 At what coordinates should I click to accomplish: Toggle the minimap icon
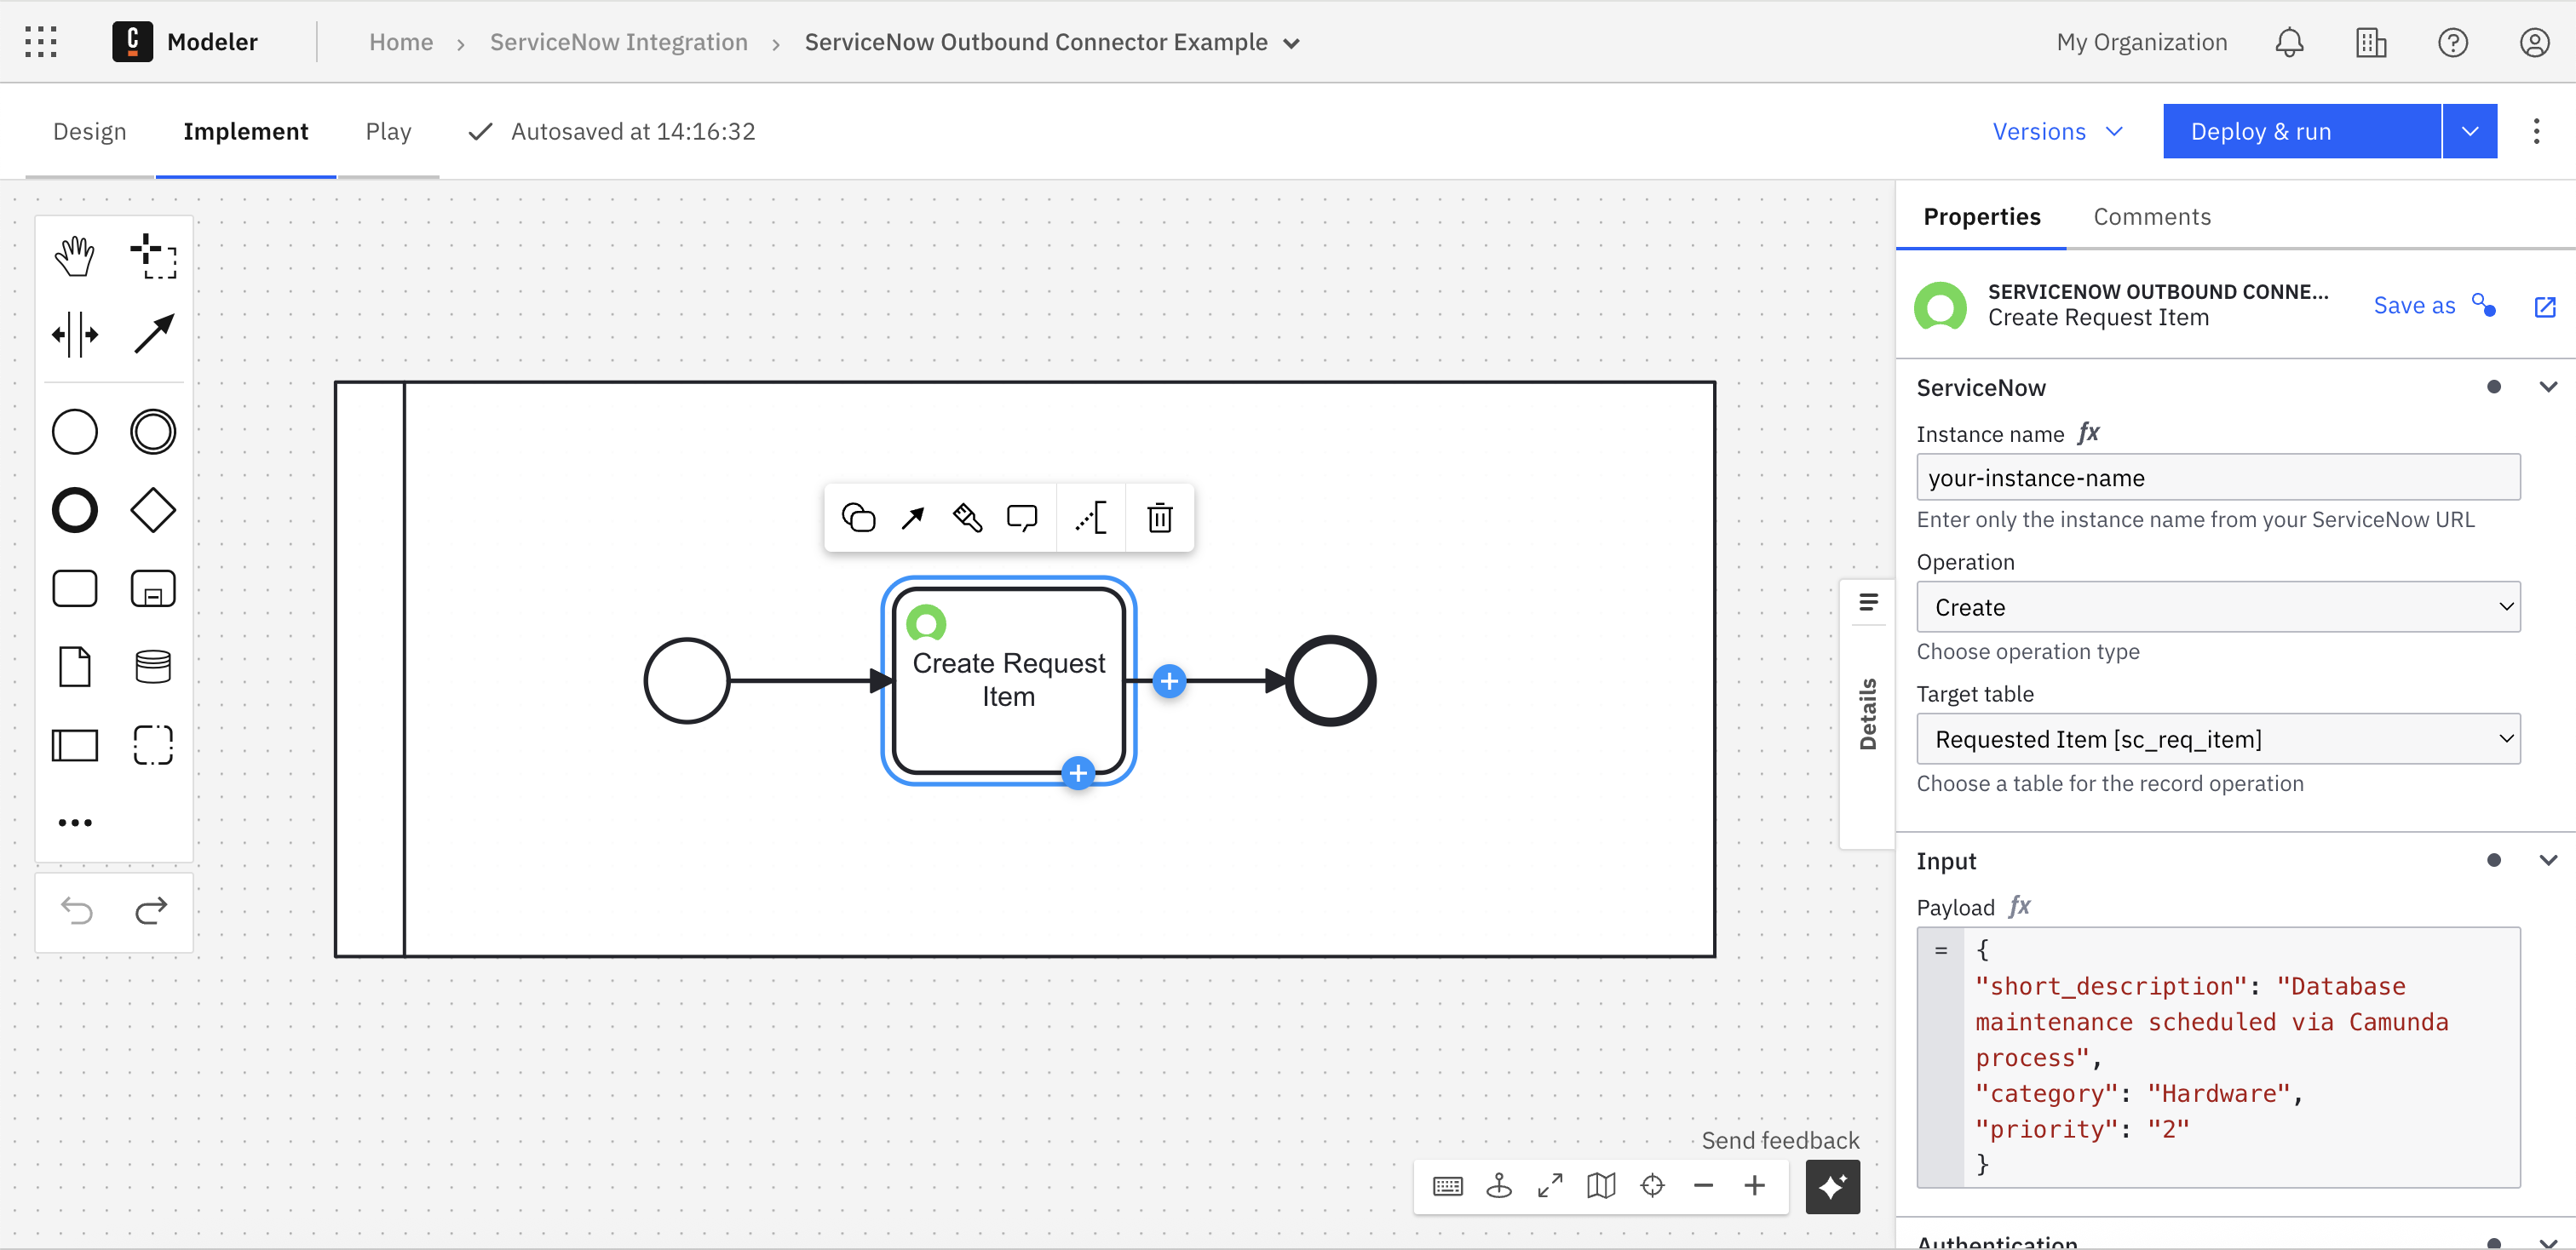coord(1601,1186)
